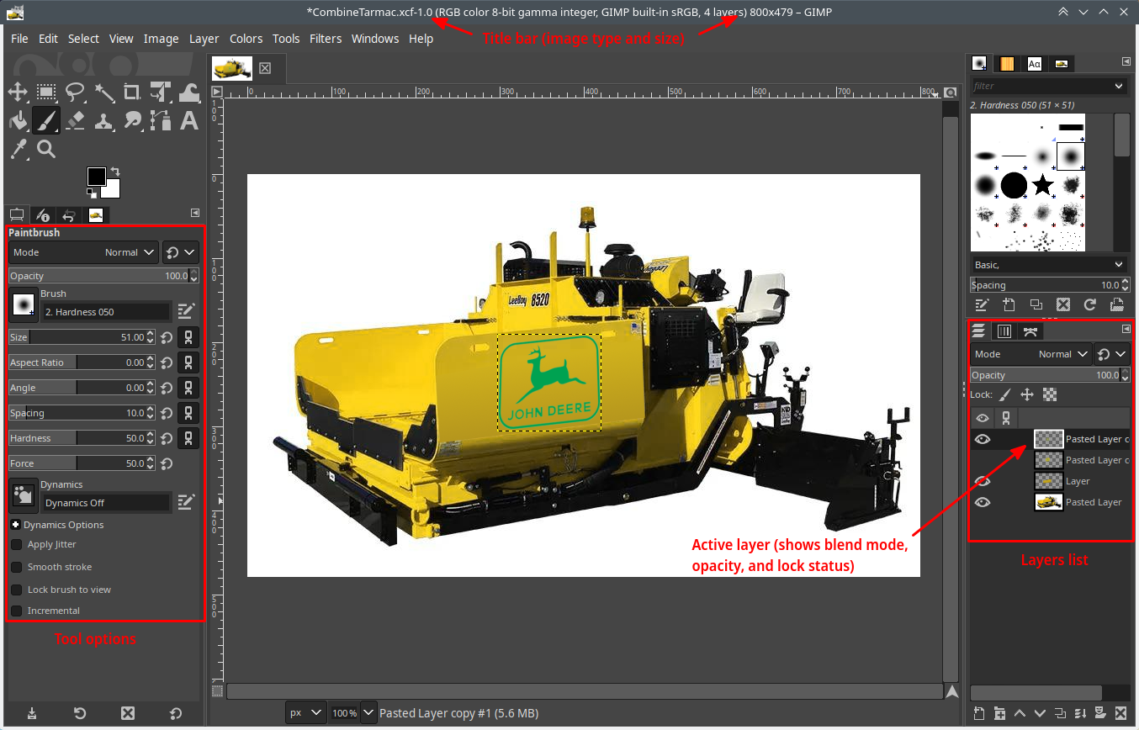Open Layers panel Mode dropdown

[1030, 354]
